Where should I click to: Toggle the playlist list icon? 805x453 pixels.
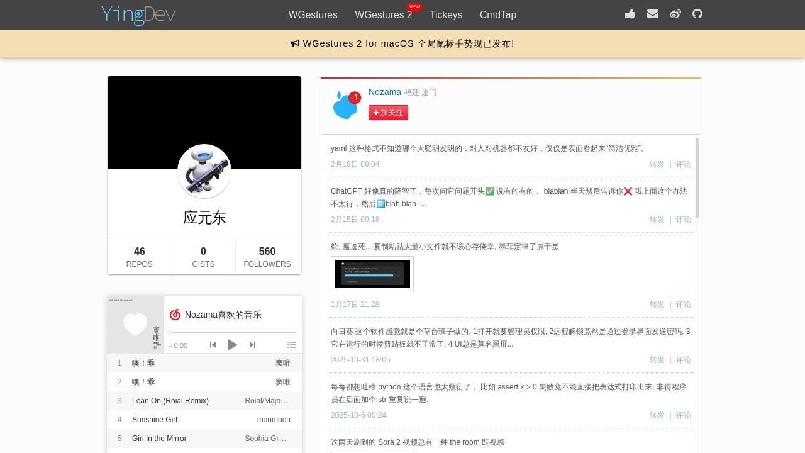291,345
